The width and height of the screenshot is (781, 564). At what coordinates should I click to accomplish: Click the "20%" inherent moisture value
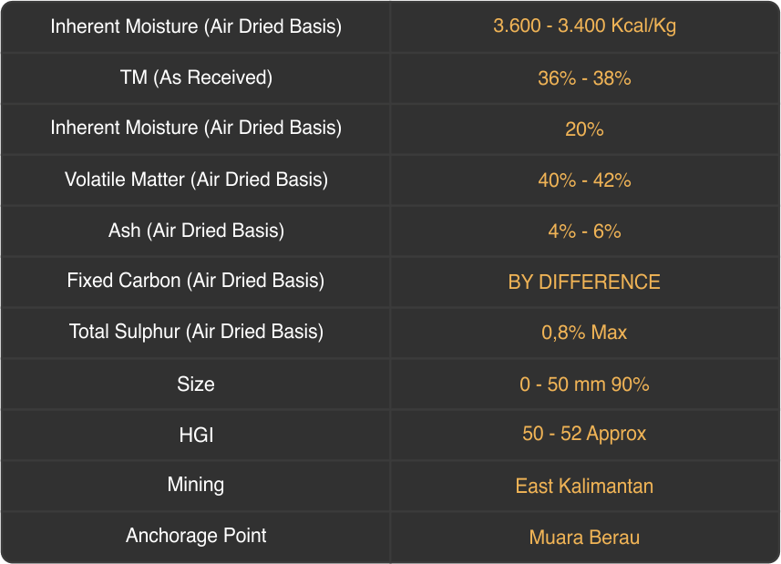(584, 129)
